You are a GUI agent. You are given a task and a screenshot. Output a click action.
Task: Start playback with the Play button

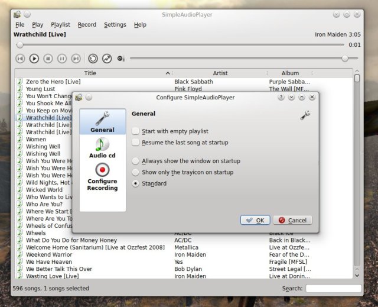(34, 59)
